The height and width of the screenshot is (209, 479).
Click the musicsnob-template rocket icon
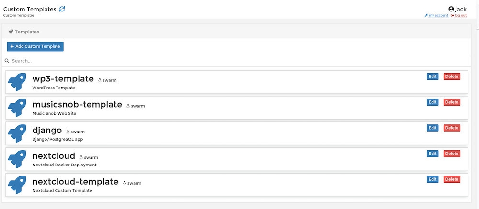[x=17, y=108]
